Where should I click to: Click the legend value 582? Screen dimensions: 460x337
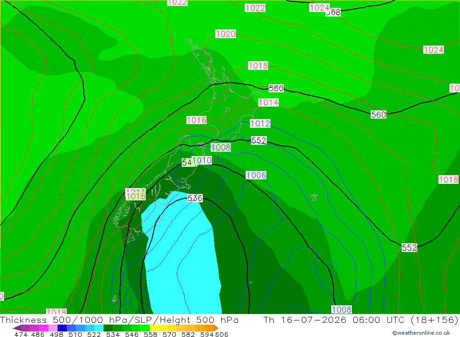pyautogui.click(x=188, y=334)
